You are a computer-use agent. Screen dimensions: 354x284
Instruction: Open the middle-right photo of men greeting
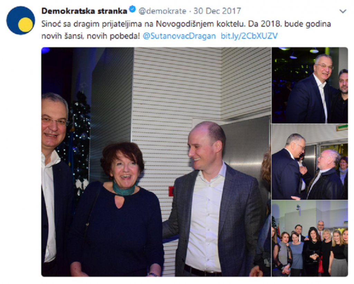tap(310, 162)
